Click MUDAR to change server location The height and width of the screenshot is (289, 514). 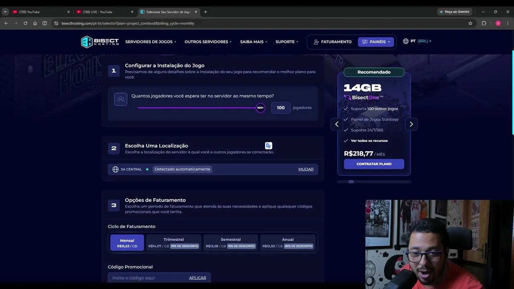click(306, 169)
